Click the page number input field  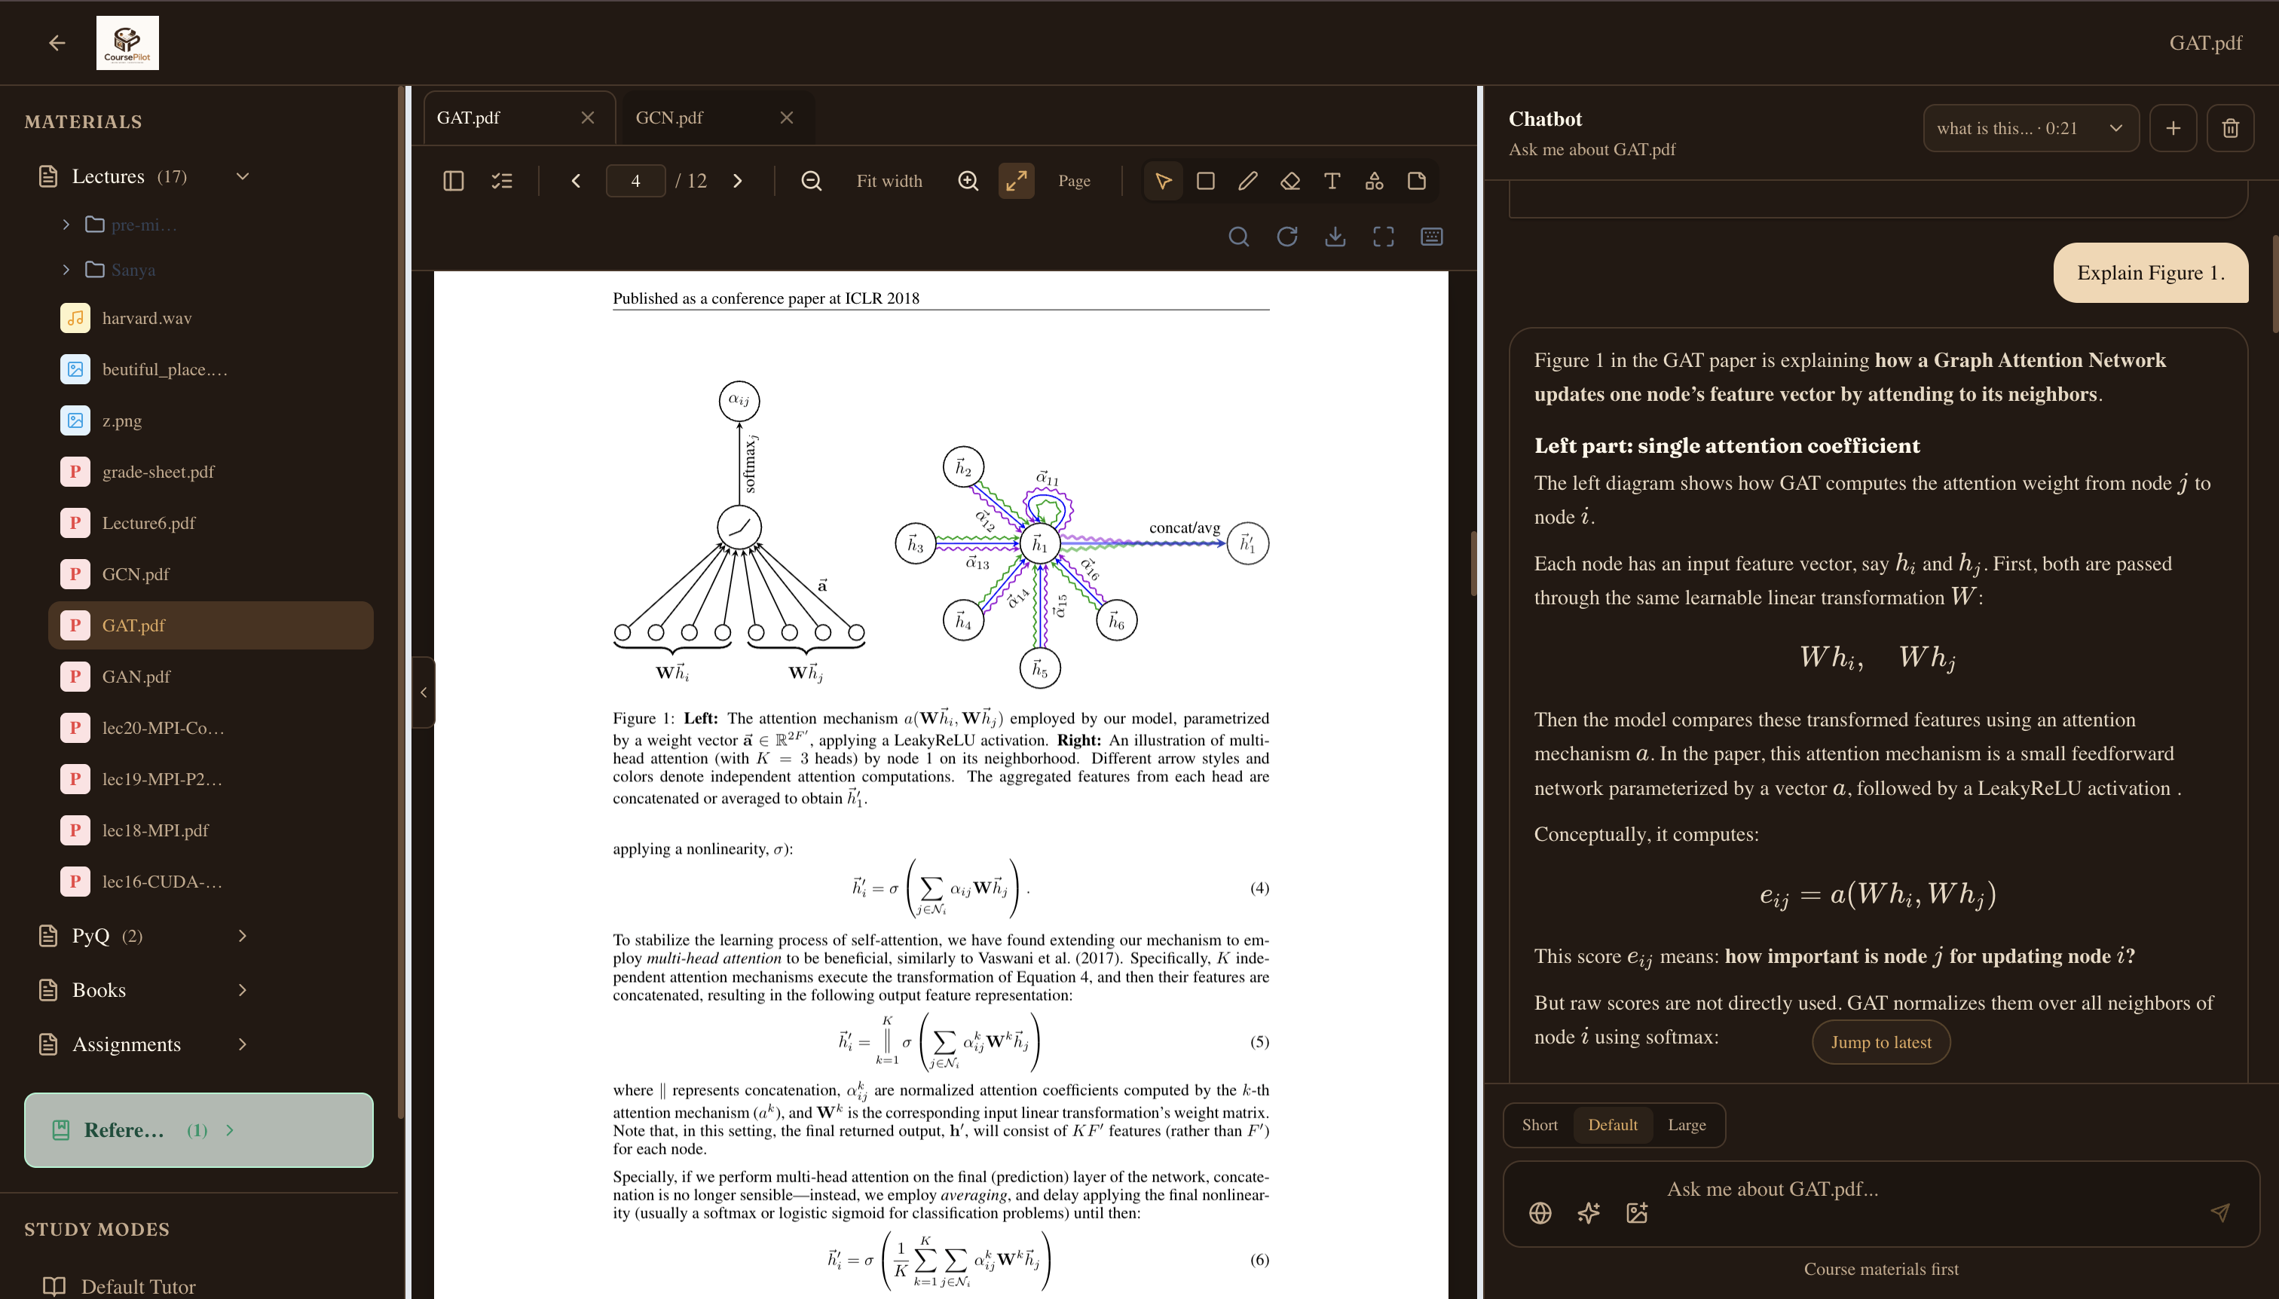(x=635, y=181)
